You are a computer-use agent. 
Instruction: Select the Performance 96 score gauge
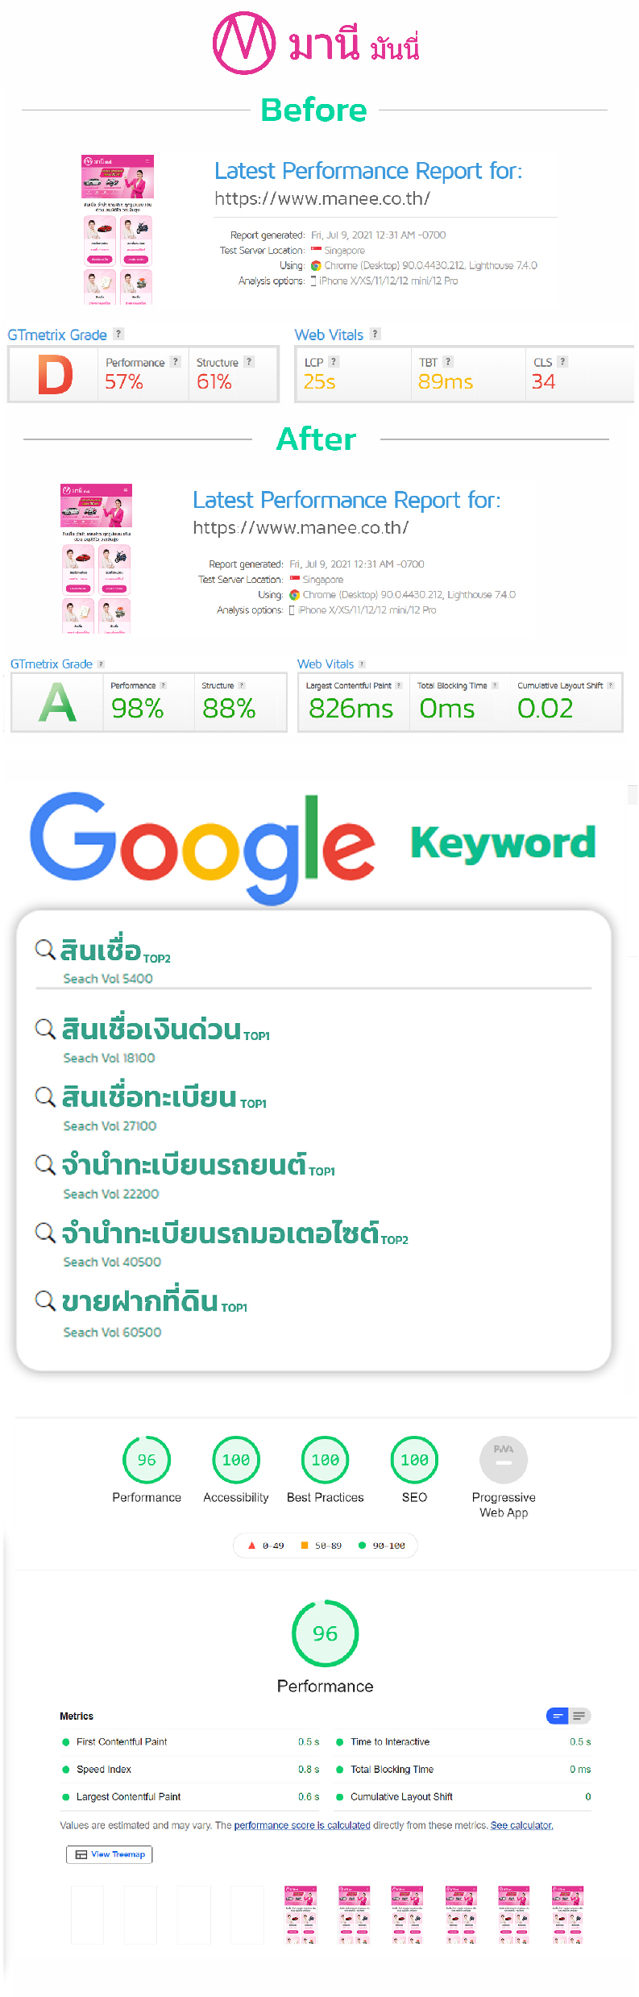(x=147, y=1460)
